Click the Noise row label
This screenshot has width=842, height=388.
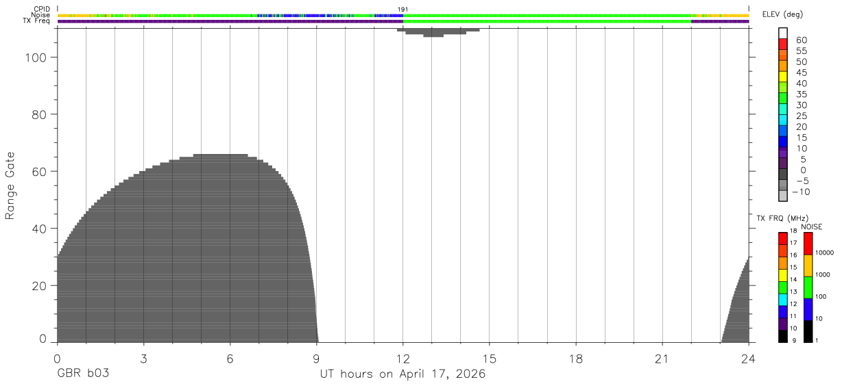click(40, 15)
